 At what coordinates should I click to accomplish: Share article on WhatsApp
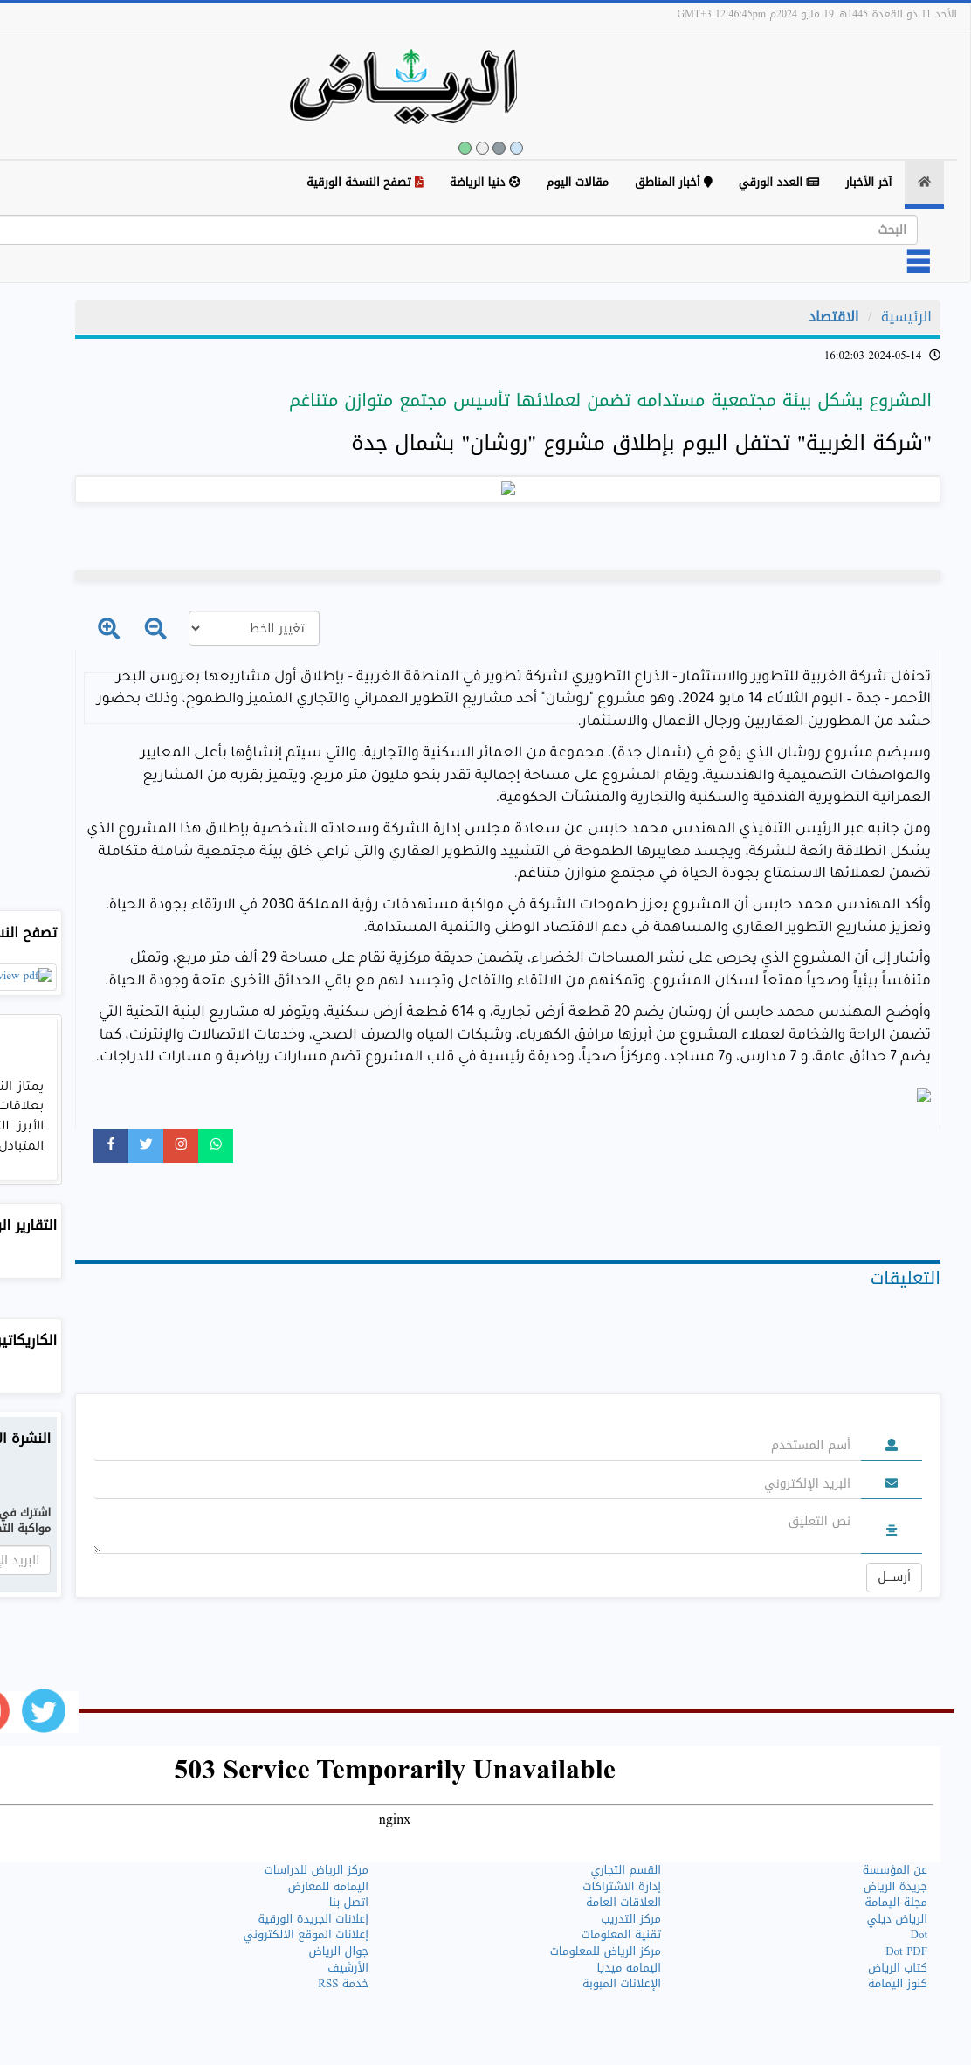(216, 1144)
